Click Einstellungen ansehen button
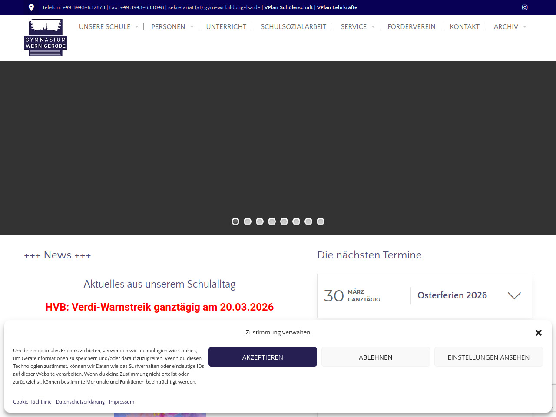This screenshot has height=417, width=556. point(489,357)
